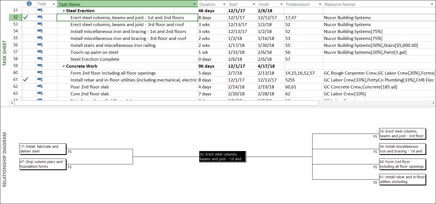Image resolution: width=436 pixels, height=204 pixels.
Task: Click the horizontal scrollbar left arrow
Action: coord(12,103)
